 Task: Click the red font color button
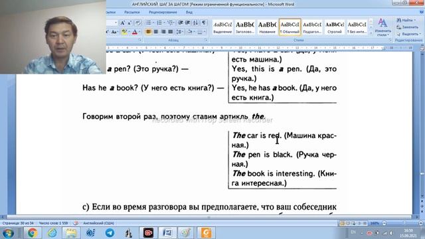click(x=135, y=32)
